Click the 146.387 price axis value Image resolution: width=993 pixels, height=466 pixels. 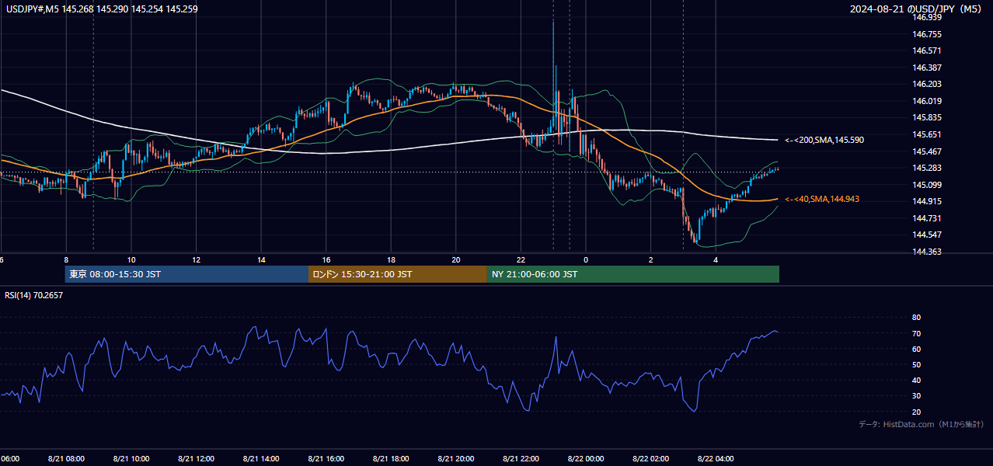[927, 68]
